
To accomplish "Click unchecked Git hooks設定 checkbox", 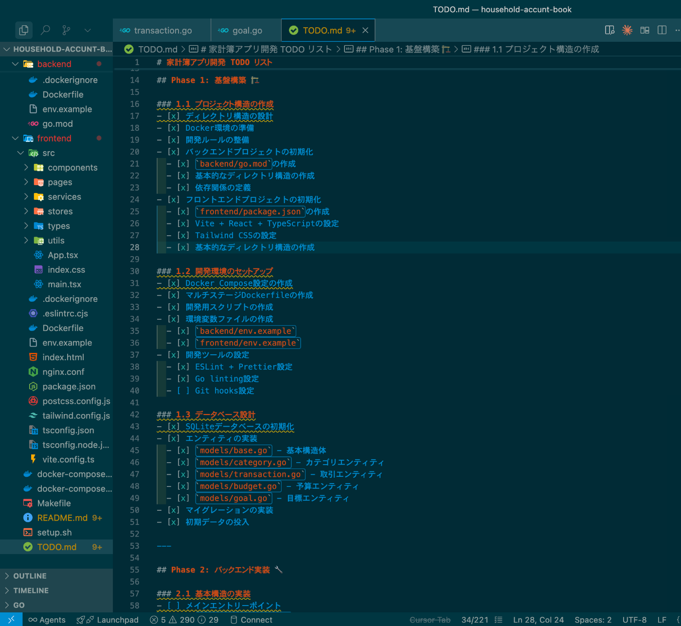I will pyautogui.click(x=183, y=391).
